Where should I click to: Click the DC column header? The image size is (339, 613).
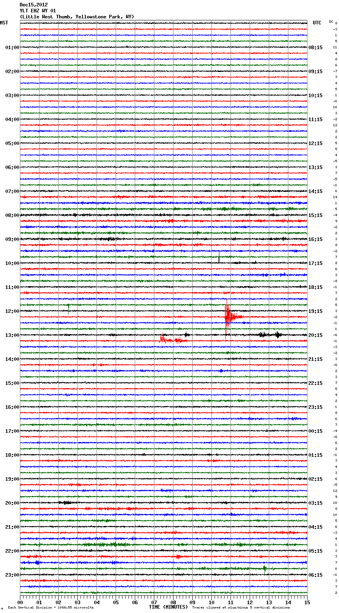331,22
